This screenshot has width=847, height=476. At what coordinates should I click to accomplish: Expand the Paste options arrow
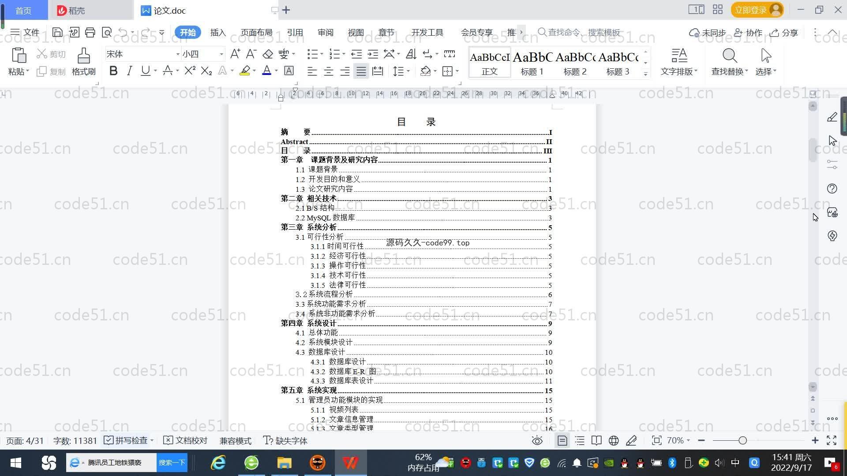[27, 71]
